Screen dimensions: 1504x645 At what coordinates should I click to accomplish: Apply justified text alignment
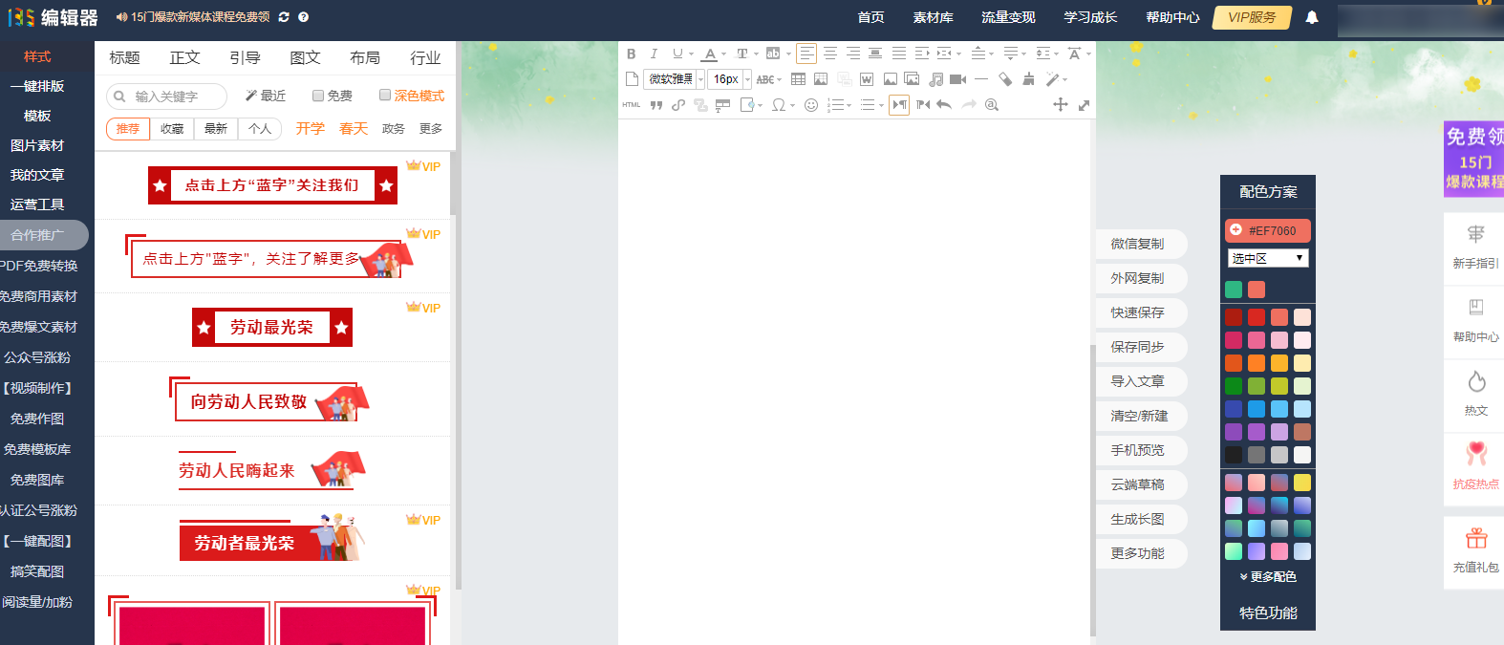point(898,54)
